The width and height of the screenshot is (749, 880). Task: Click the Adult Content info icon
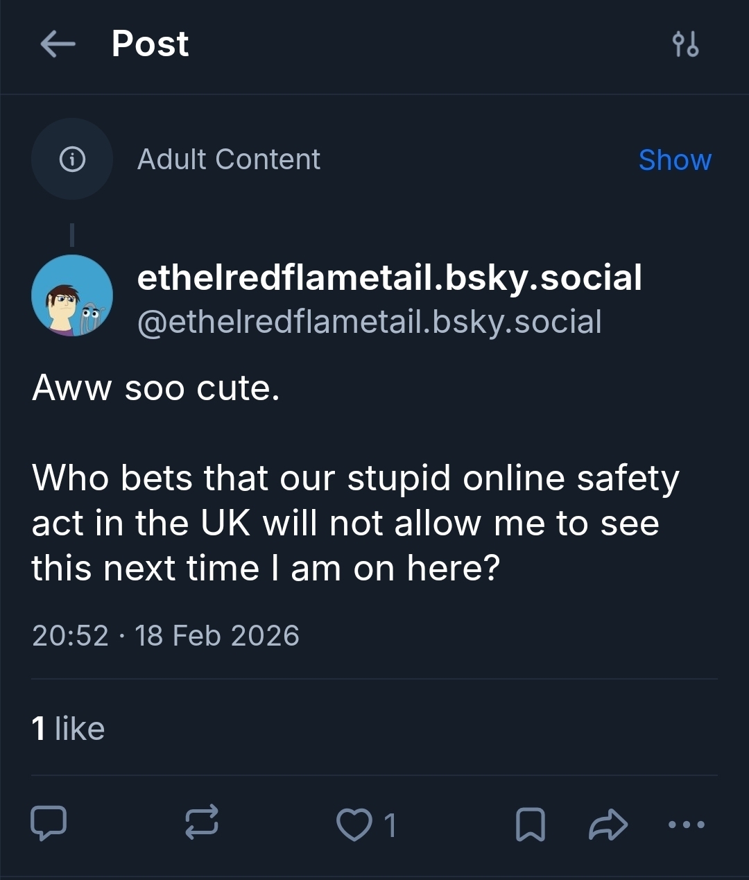[x=72, y=159]
